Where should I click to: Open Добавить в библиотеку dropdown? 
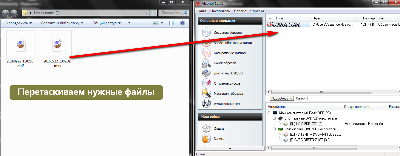coord(62,23)
